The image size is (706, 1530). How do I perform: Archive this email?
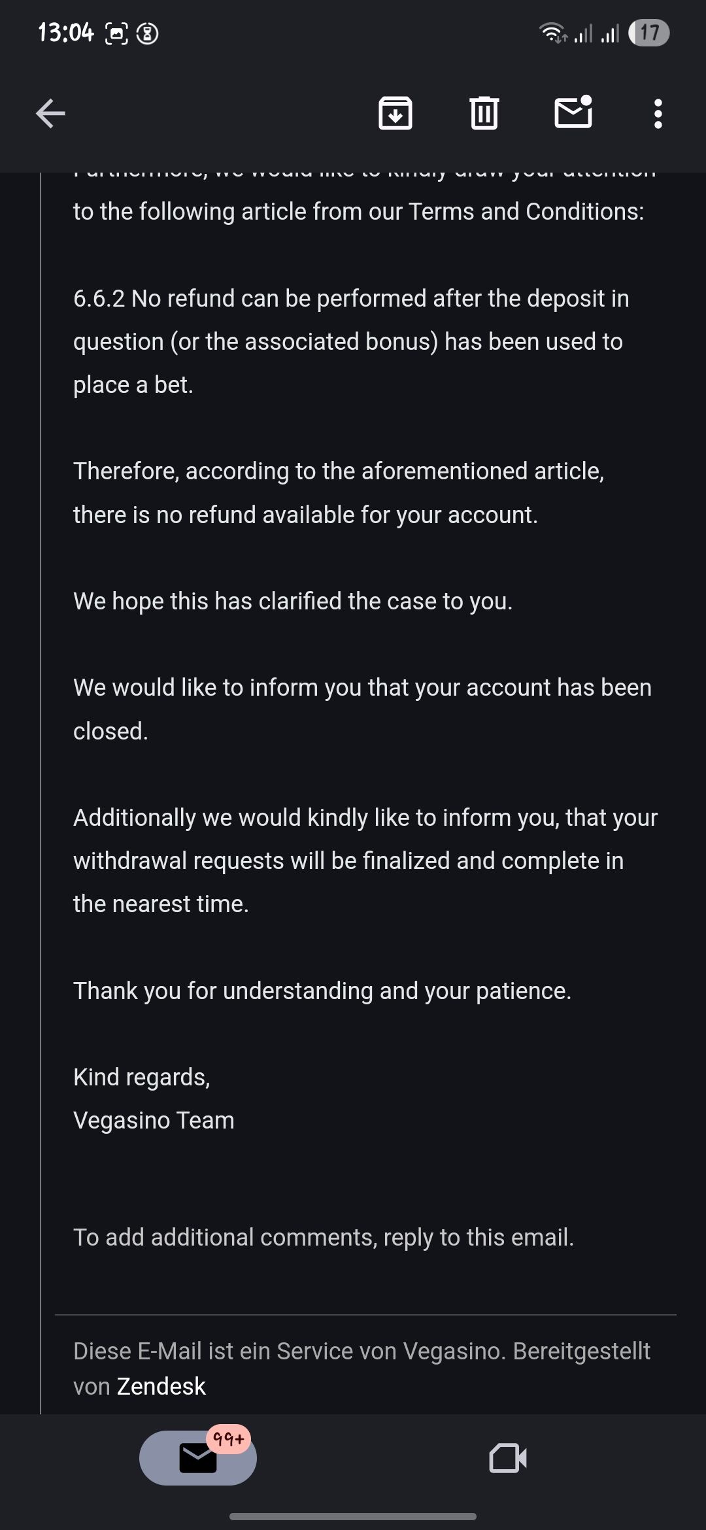395,114
